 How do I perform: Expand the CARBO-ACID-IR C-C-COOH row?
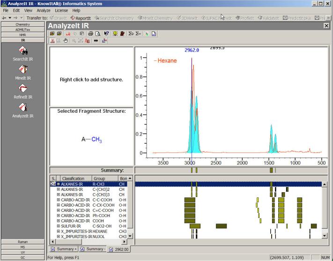59,200
